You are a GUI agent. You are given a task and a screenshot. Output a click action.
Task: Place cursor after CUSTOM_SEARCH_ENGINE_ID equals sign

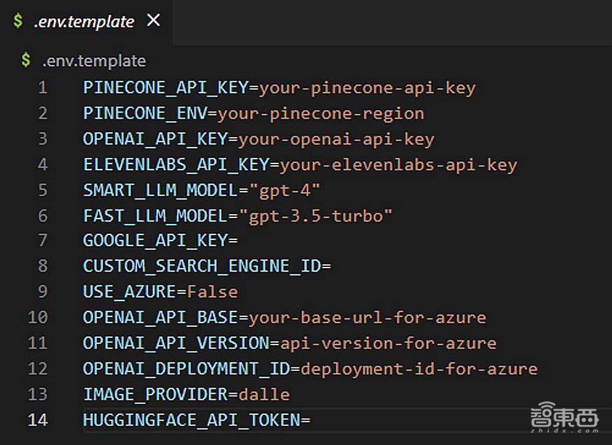(x=332, y=266)
